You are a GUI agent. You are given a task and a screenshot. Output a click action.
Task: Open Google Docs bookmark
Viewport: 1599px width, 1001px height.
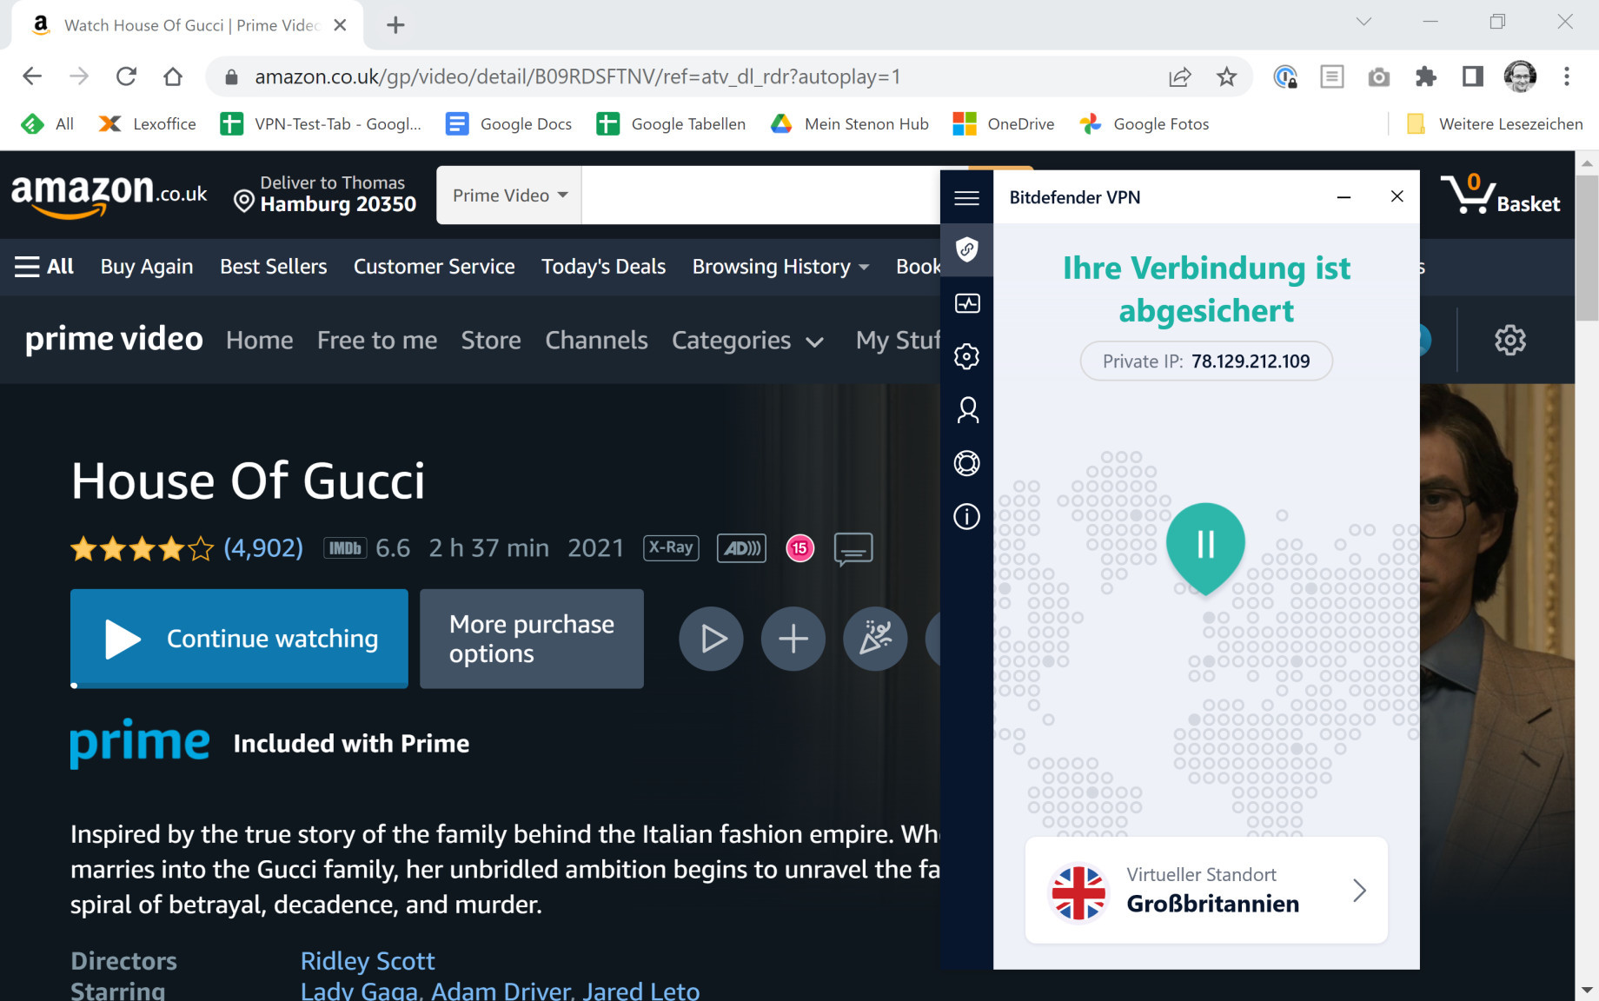[508, 124]
